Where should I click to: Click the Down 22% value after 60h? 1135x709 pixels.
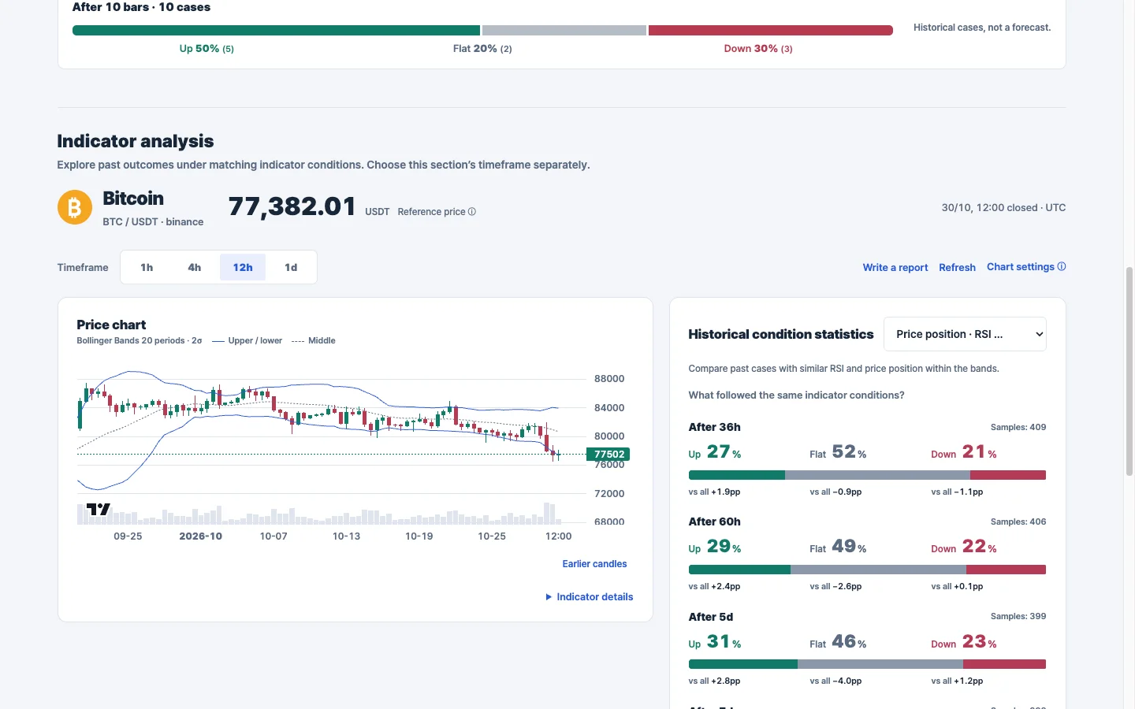pos(964,547)
